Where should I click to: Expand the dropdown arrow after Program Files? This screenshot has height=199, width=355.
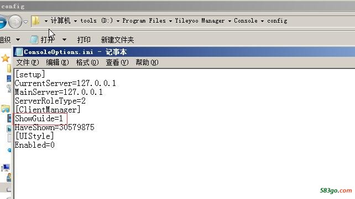(170, 21)
